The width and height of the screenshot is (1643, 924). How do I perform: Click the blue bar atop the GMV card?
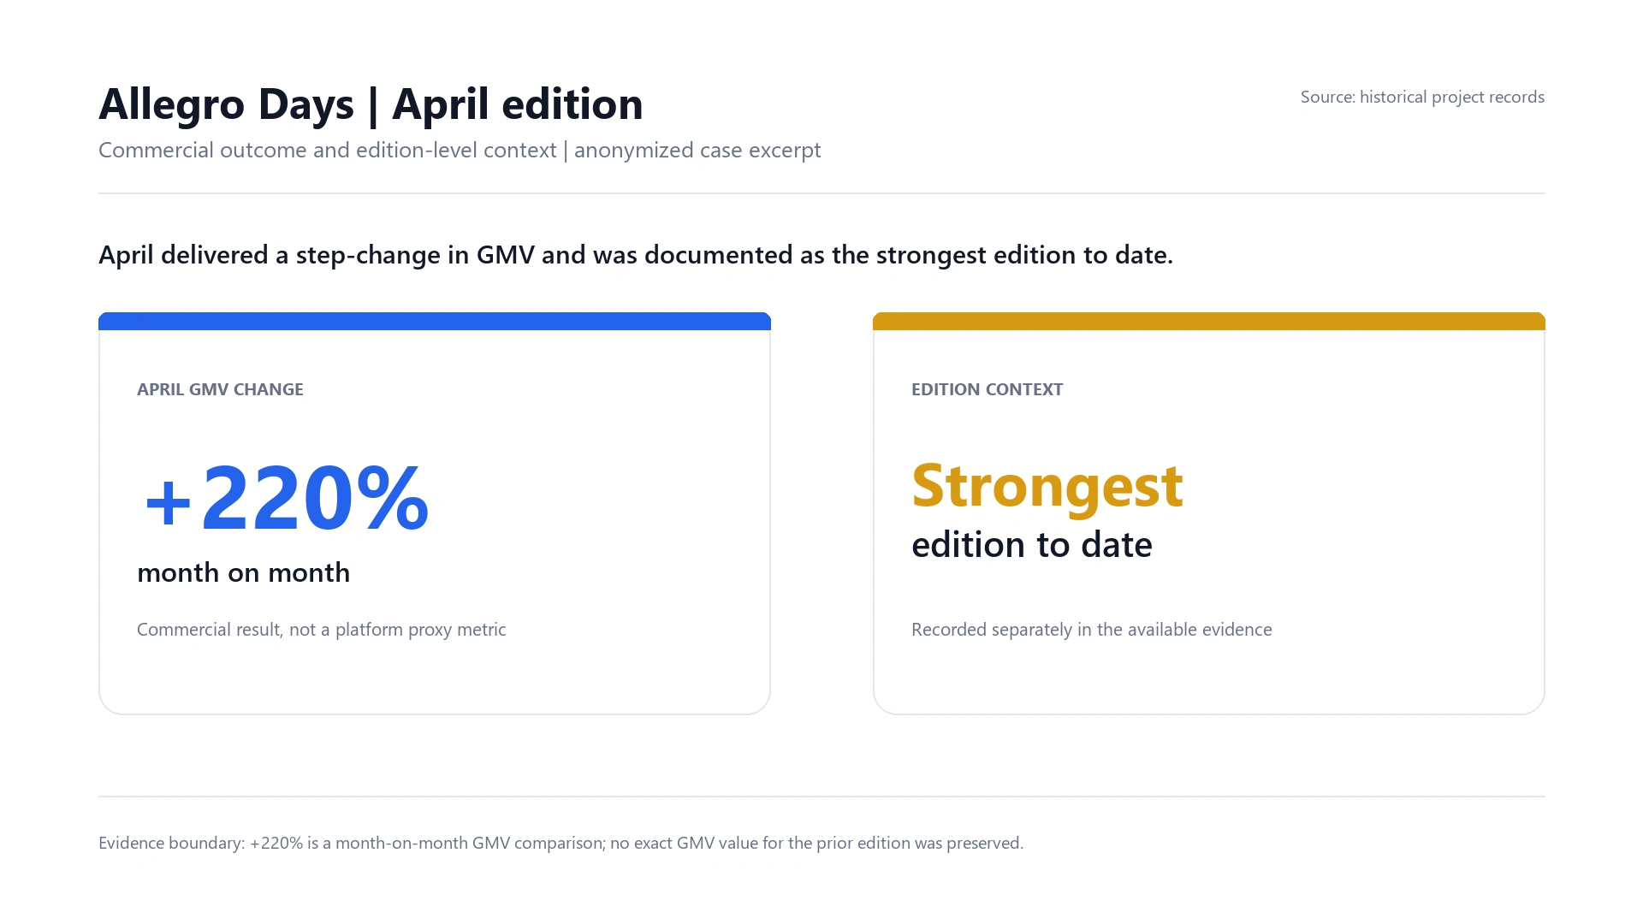click(x=435, y=322)
